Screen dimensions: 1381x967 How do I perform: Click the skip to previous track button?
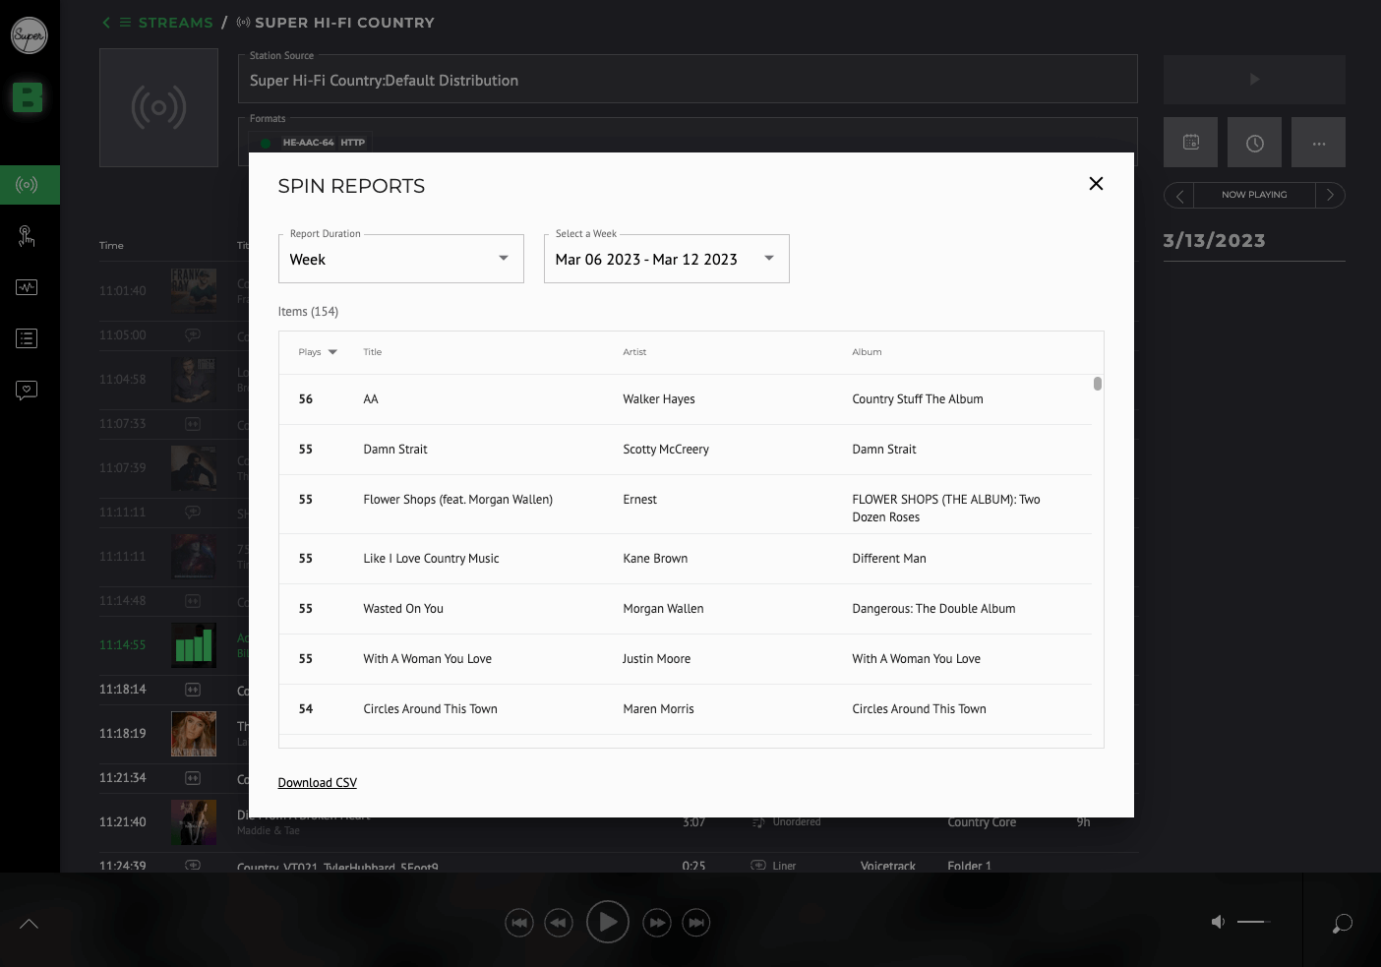[x=519, y=923]
